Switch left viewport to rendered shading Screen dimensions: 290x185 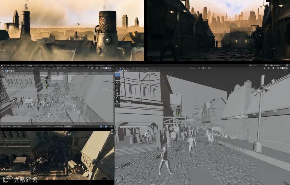click(x=110, y=68)
